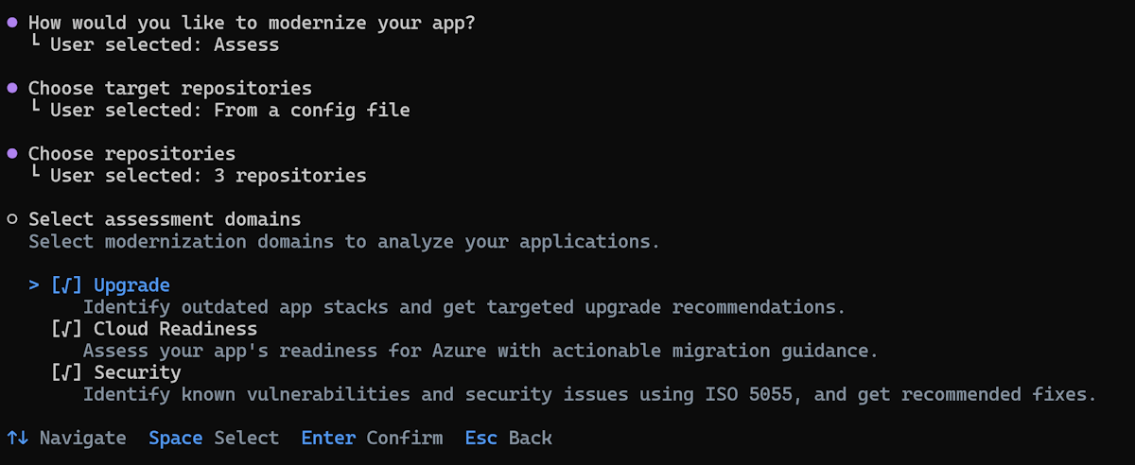The width and height of the screenshot is (1135, 465).
Task: Click the branch marker before '3 repositories'
Action: pos(34,174)
